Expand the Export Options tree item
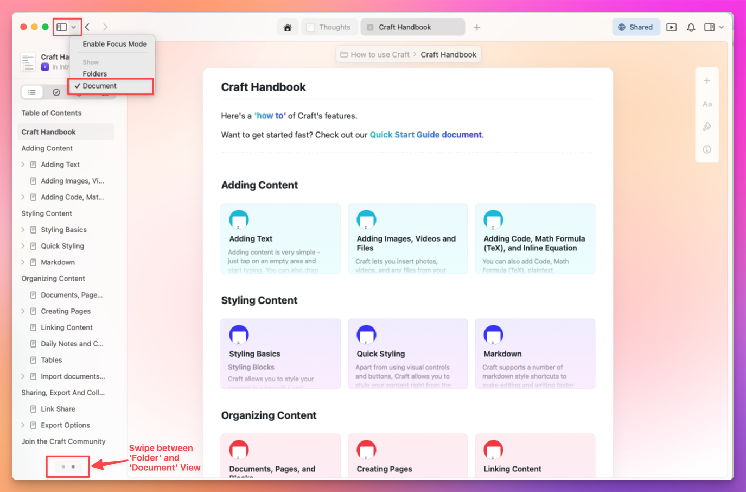 (x=23, y=425)
